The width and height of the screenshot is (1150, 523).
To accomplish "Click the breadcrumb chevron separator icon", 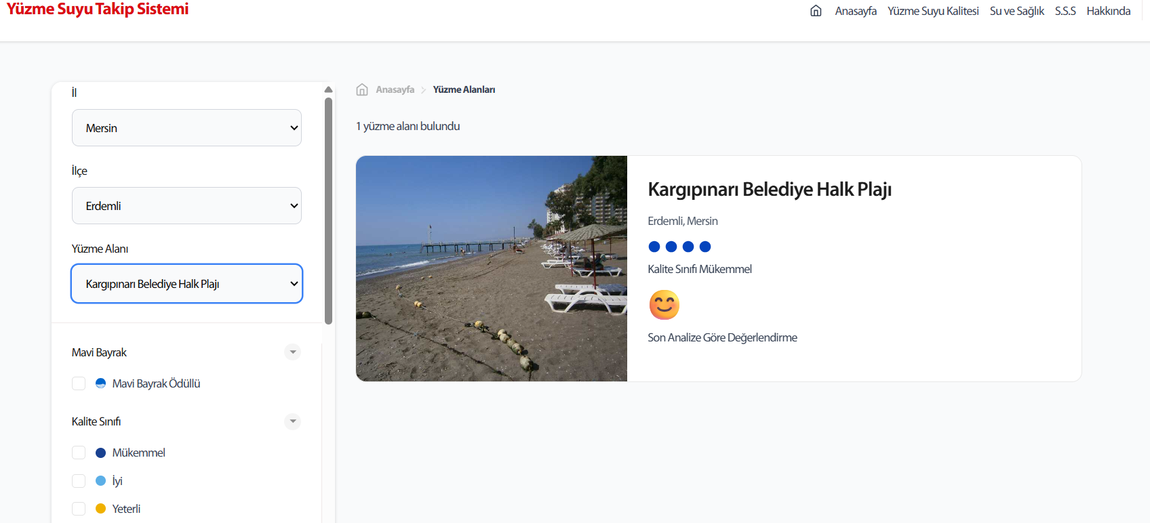I will click(x=423, y=90).
